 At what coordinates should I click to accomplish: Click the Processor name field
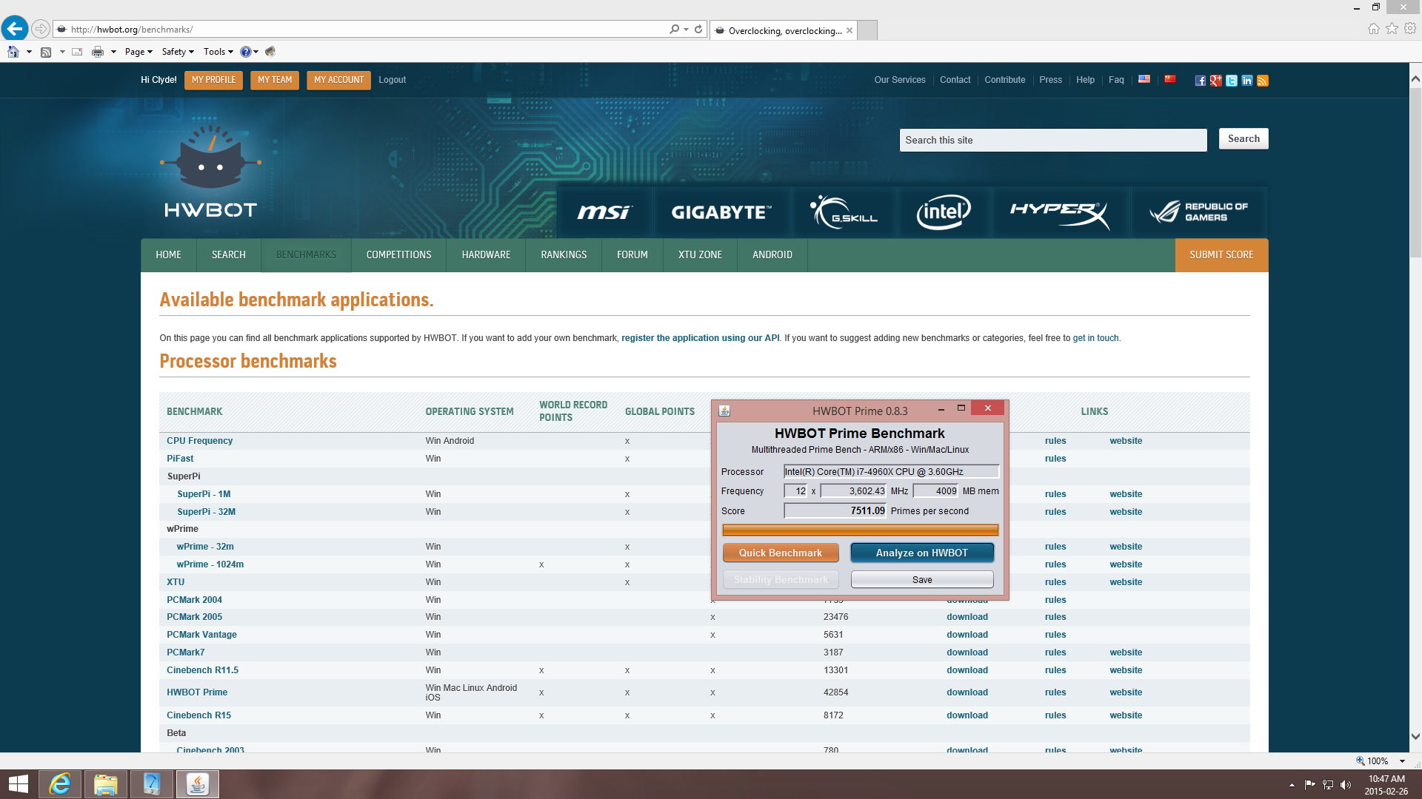tap(891, 472)
